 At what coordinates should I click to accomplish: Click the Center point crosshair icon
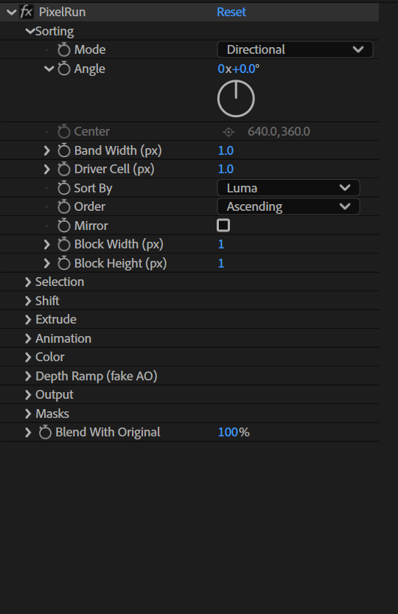tap(228, 132)
